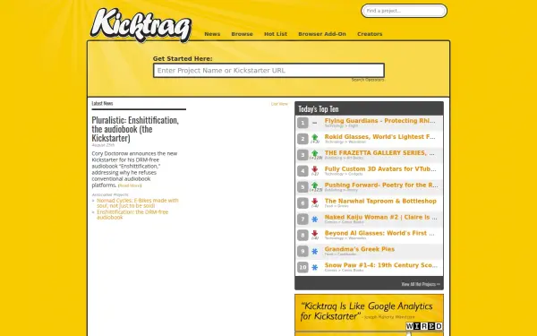This screenshot has height=336, width=537.
Task: Click the rank 10 badge
Action: click(303, 267)
